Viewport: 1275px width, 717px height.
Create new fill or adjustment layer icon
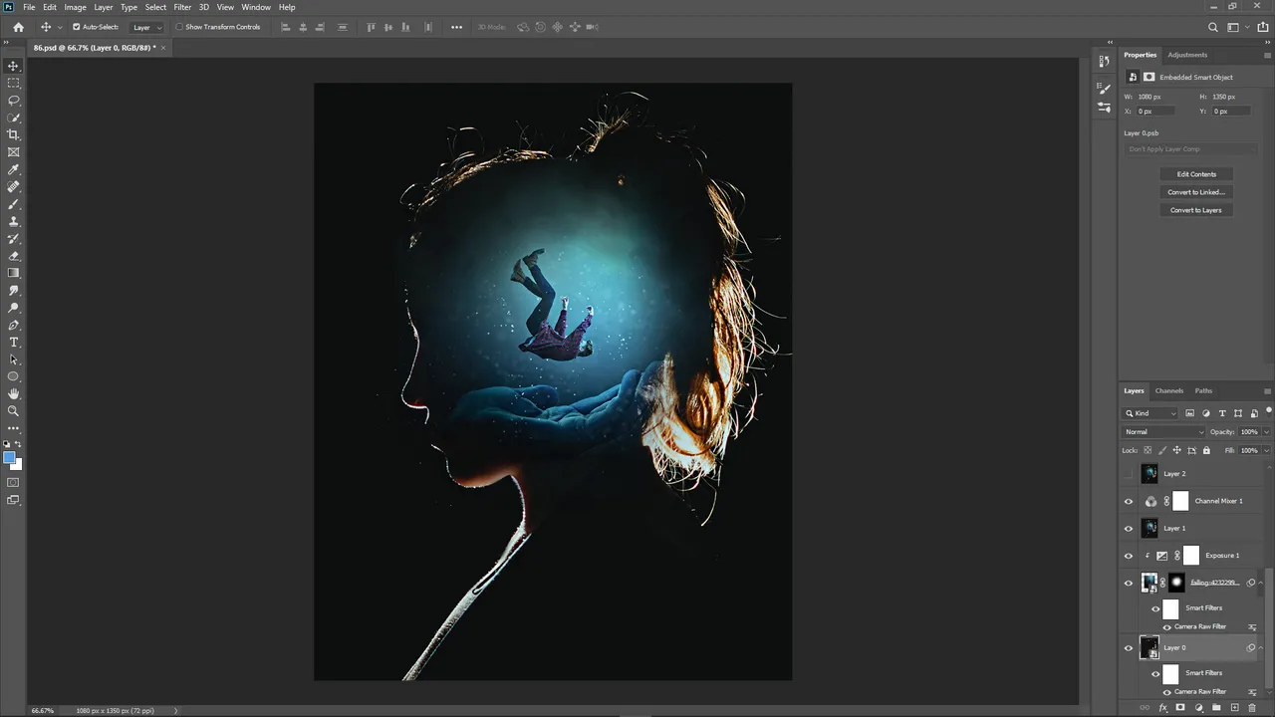pyautogui.click(x=1198, y=708)
